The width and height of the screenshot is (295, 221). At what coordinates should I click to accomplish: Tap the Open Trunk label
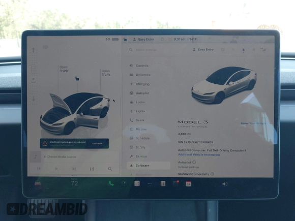pyautogui.click(x=106, y=73)
